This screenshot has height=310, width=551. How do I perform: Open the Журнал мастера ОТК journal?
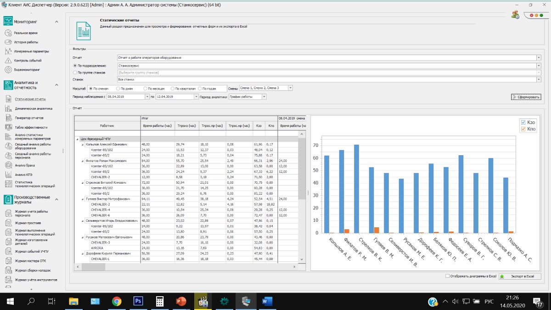[x=30, y=261]
